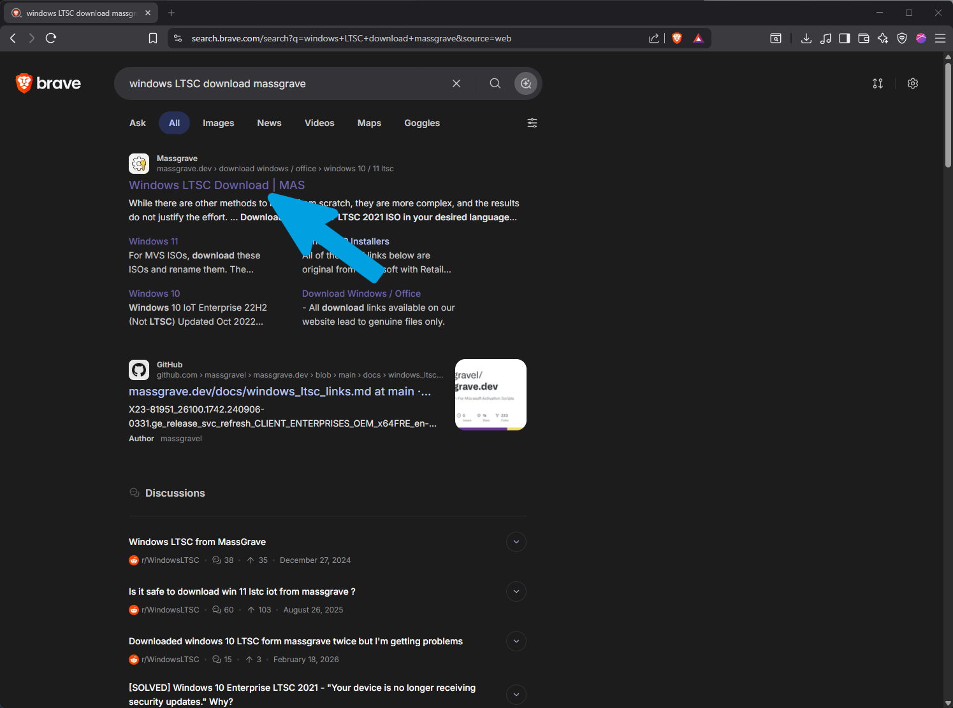
Task: Open the Brave Shields lion icon
Action: point(677,38)
